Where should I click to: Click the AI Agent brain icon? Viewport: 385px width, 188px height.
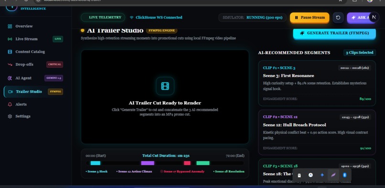(x=10, y=78)
